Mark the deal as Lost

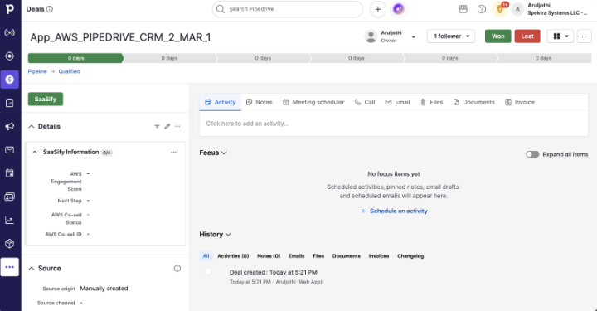pos(527,36)
